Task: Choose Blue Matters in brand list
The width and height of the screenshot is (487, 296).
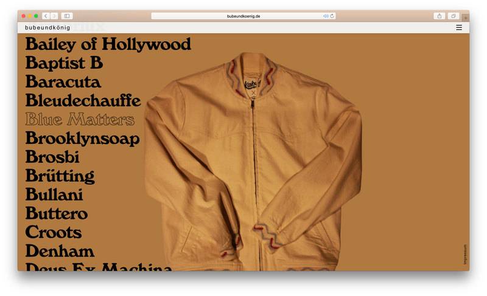Action: tap(79, 119)
